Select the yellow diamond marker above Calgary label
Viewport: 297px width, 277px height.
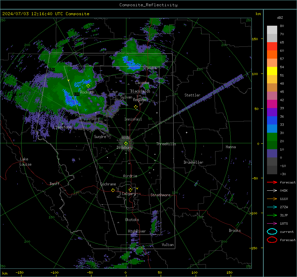[x=130, y=190]
